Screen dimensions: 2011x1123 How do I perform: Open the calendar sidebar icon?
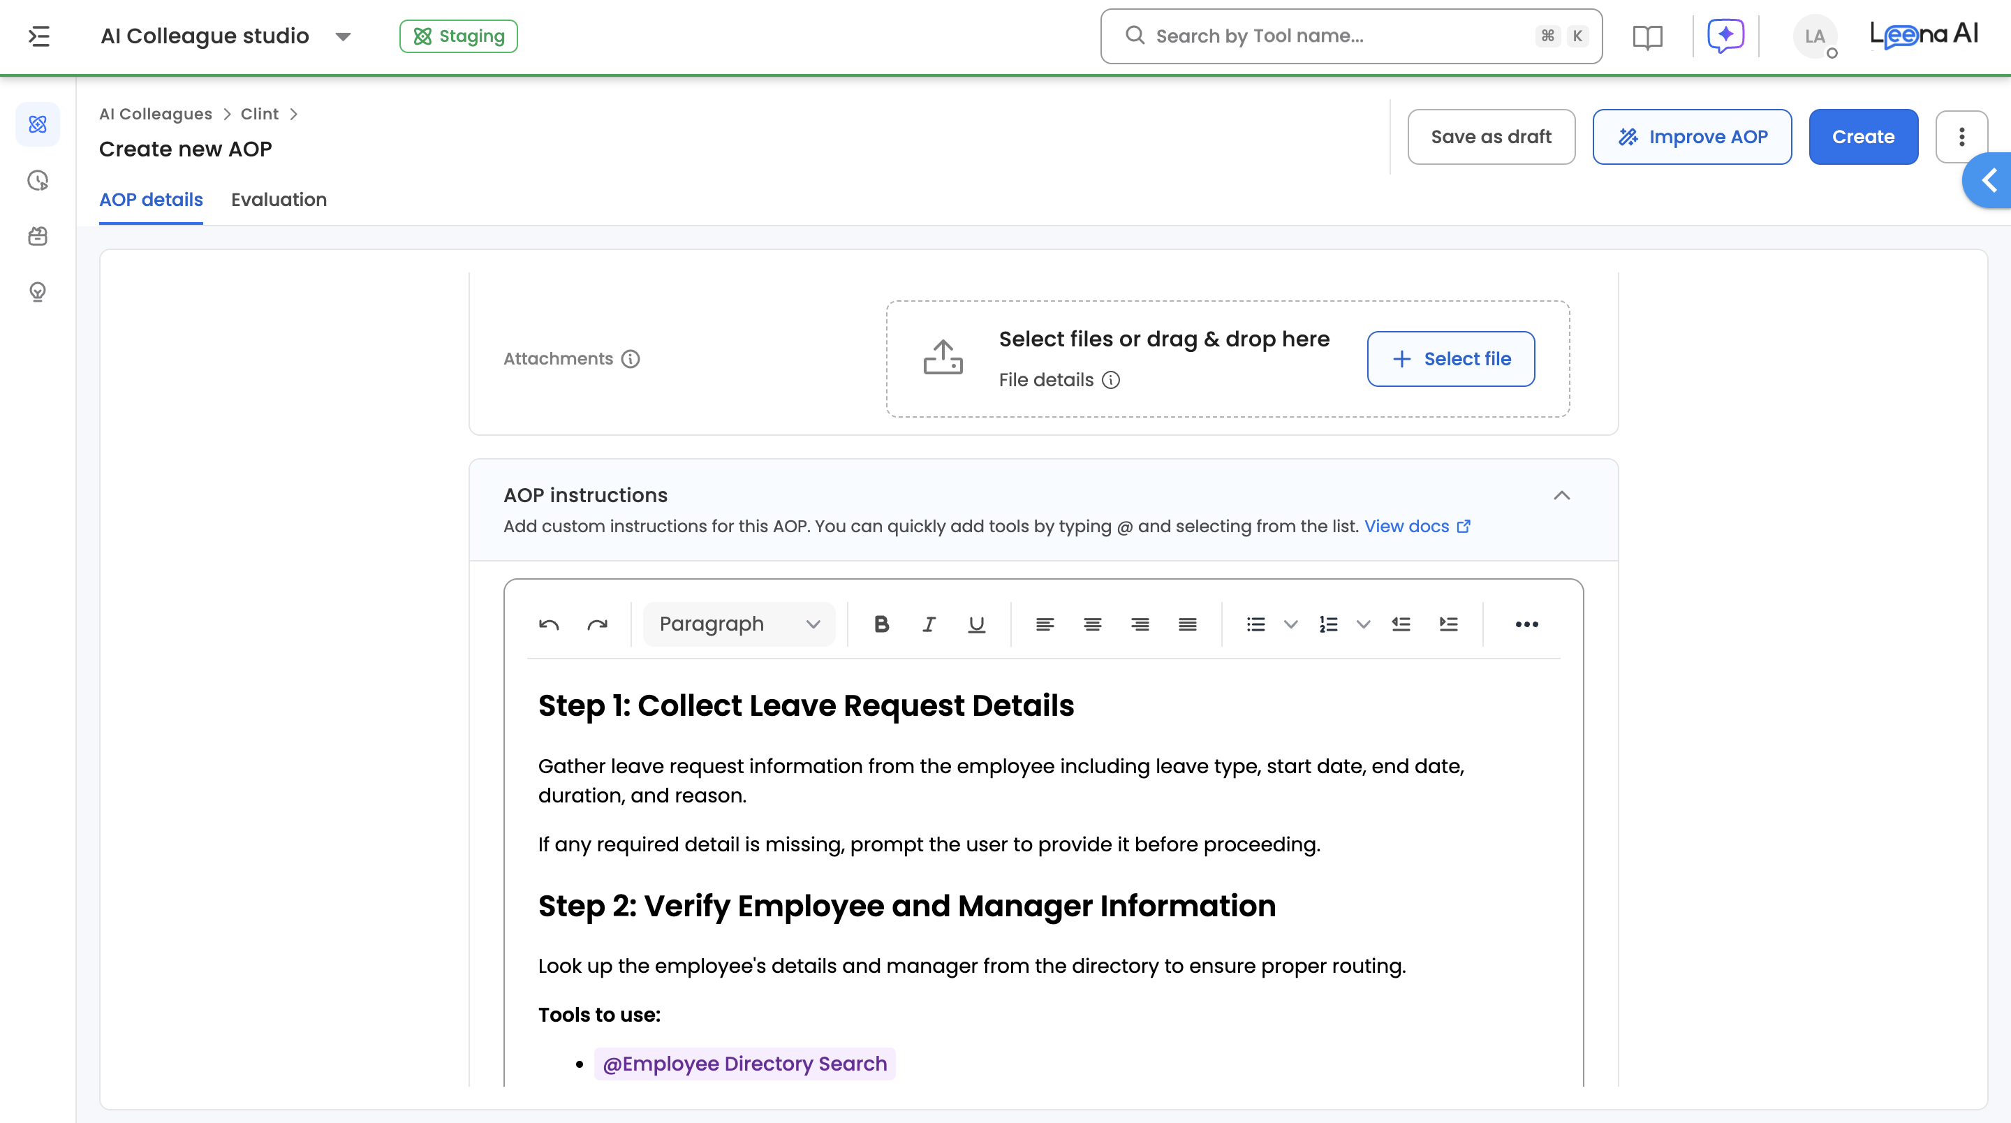click(38, 236)
